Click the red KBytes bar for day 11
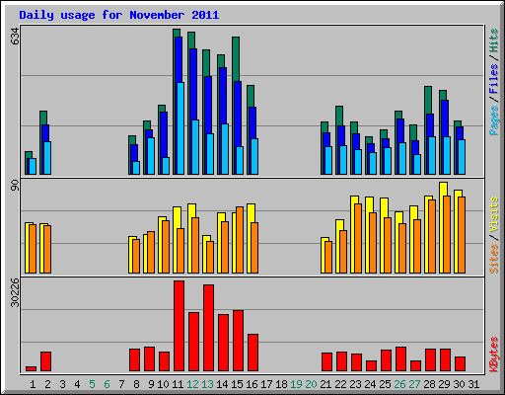Viewport: 505px width, 395px height. pos(179,326)
